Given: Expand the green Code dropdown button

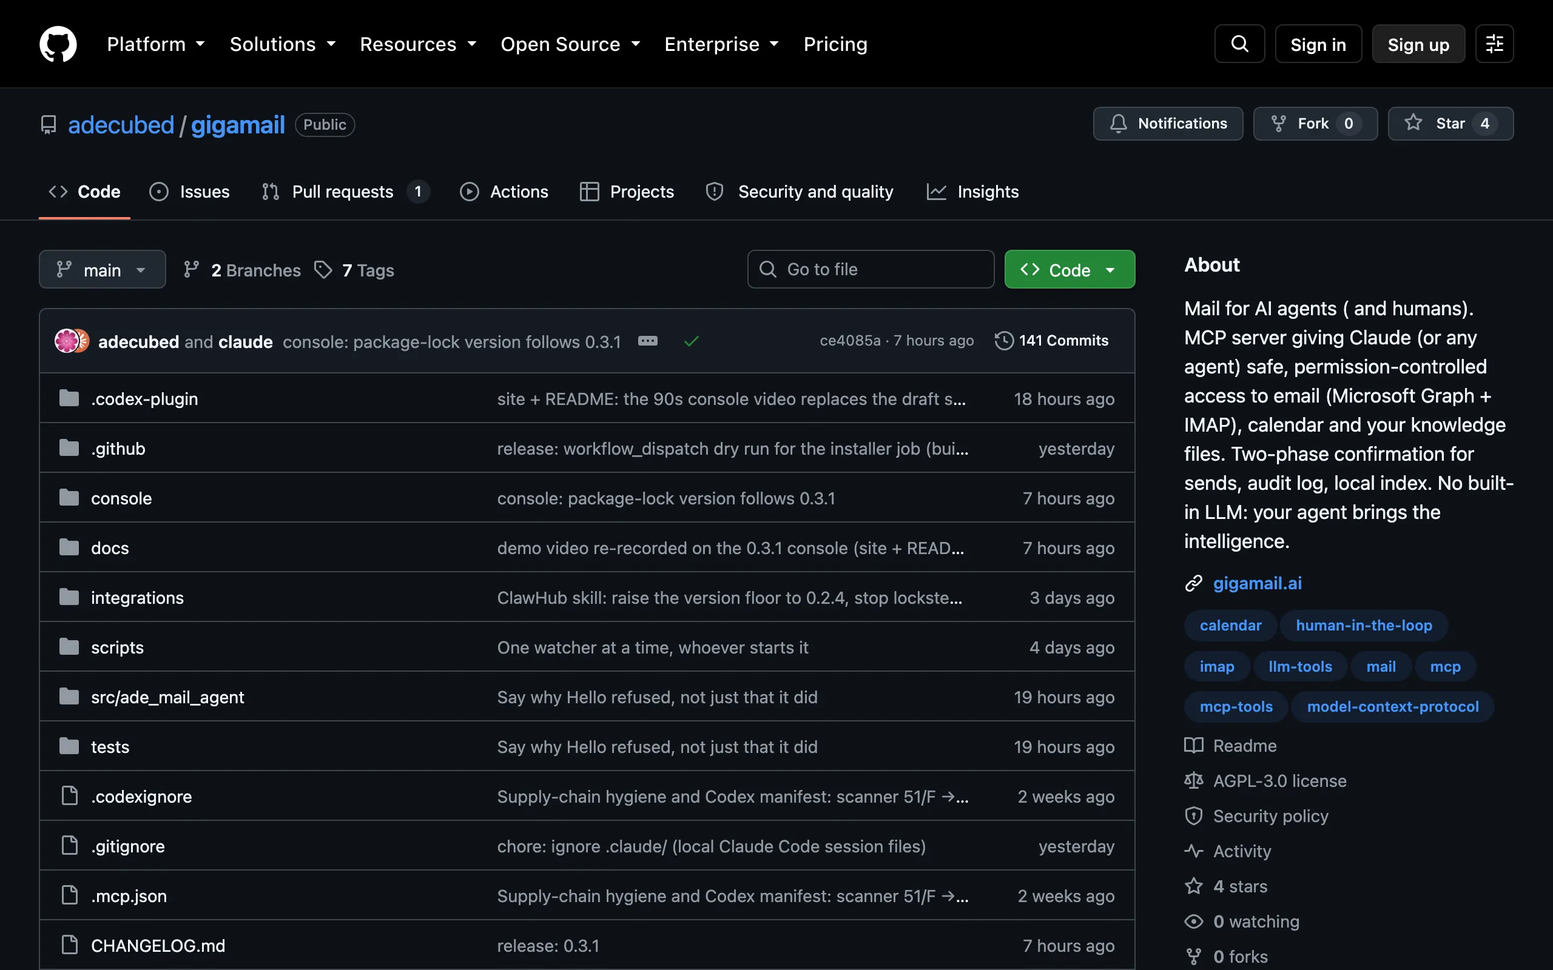Looking at the screenshot, I should pos(1069,269).
